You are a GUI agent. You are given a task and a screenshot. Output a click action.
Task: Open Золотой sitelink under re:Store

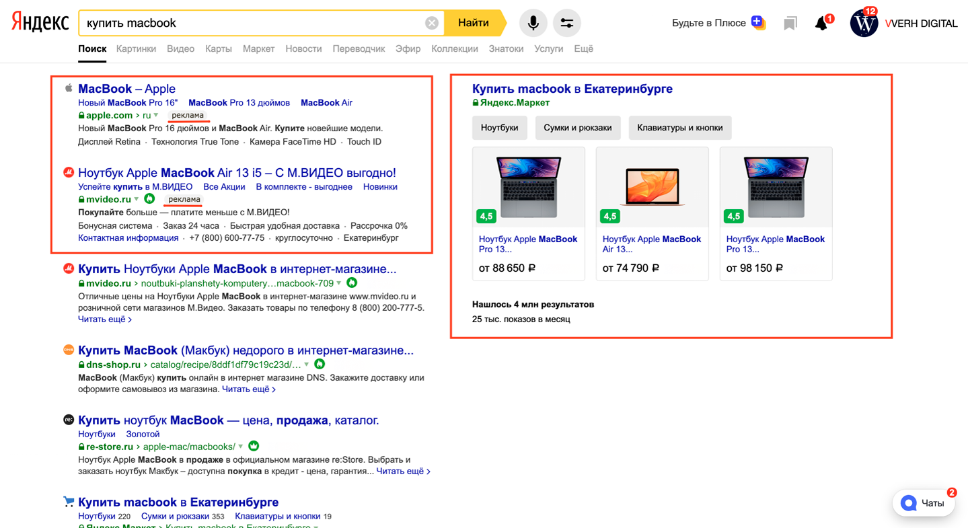click(x=143, y=435)
